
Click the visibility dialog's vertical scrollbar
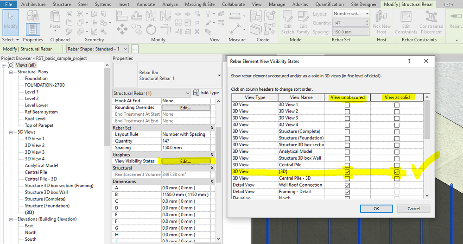427,146
